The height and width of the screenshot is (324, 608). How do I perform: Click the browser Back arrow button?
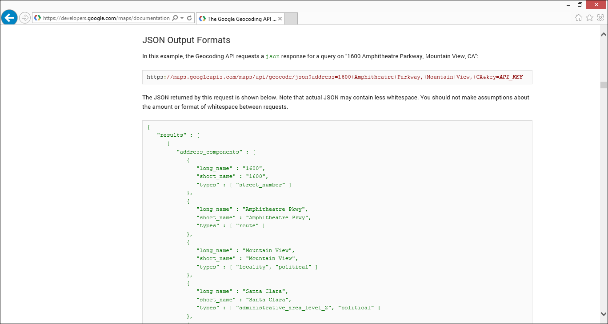(9, 18)
